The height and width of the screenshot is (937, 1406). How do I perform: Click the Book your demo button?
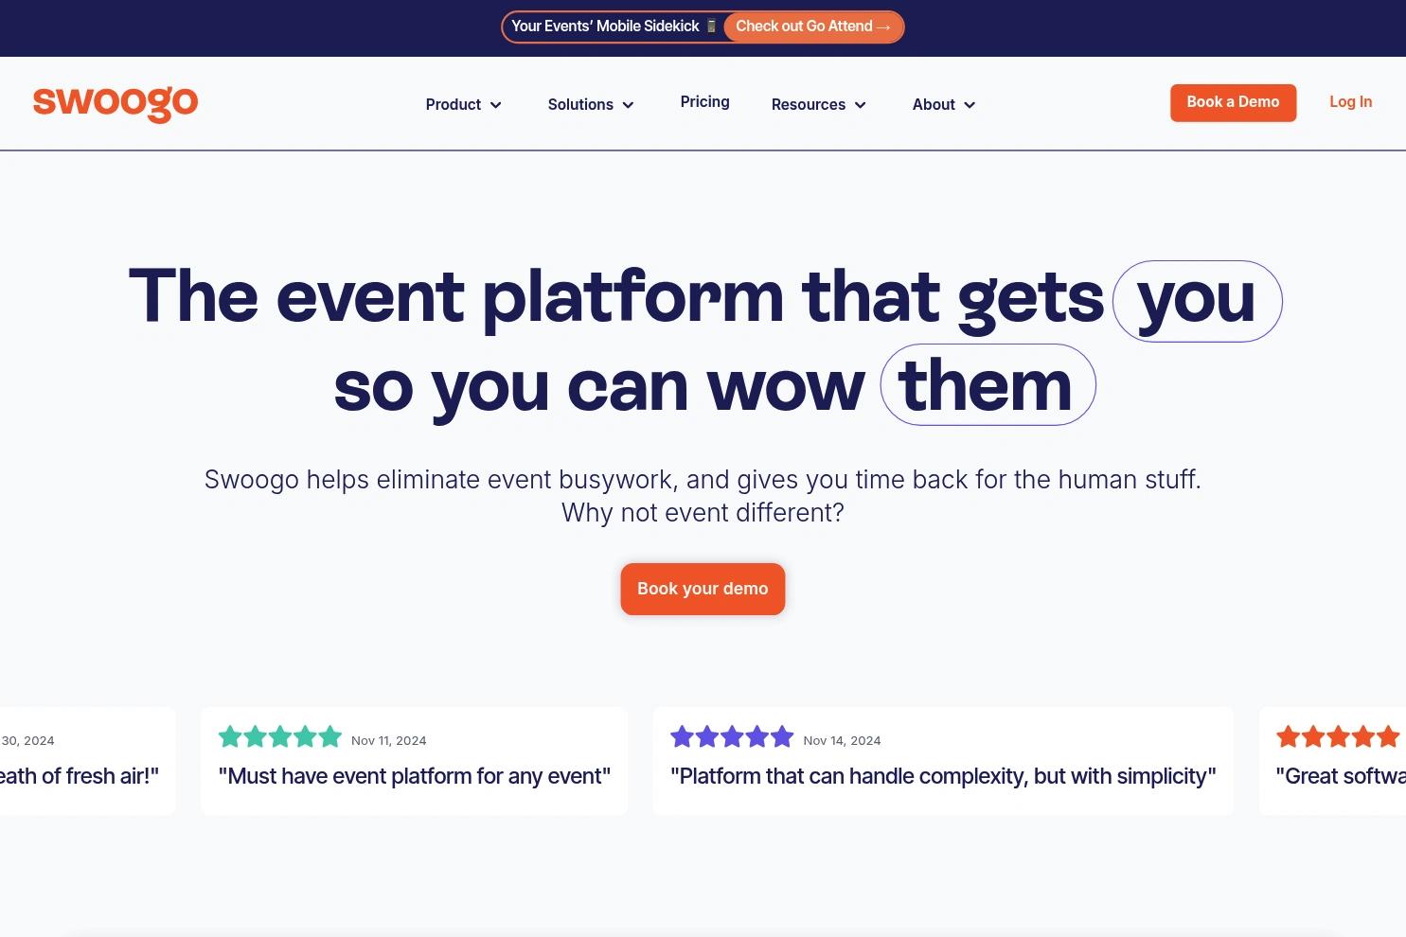703,589
